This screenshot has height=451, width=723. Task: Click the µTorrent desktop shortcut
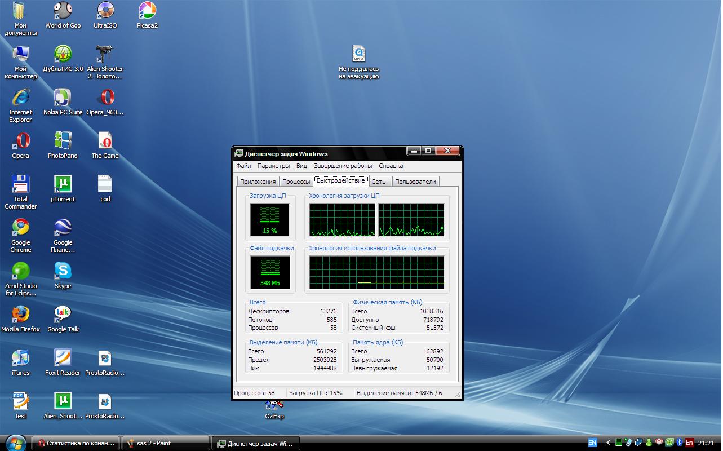coord(63,185)
